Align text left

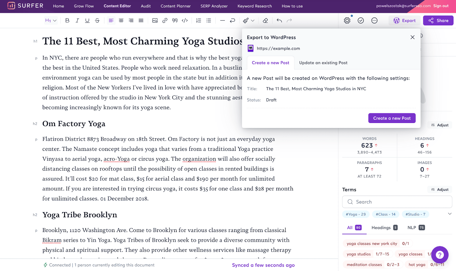point(111,20)
